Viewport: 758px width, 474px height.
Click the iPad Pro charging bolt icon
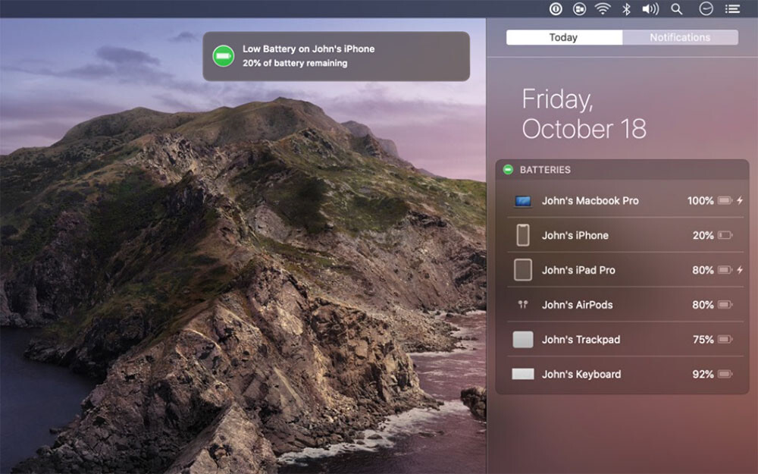(x=740, y=270)
